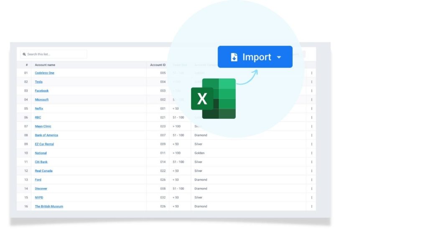Open row options menu for EZ Car Rental
Screen dimensions: 428x229
point(311,144)
